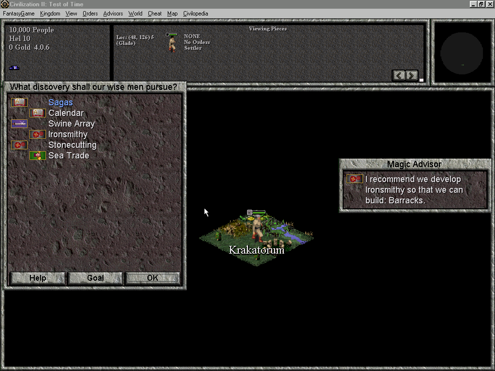Click the 'No Orders' unit status text
Screen dimensions: 495x371
(x=197, y=42)
